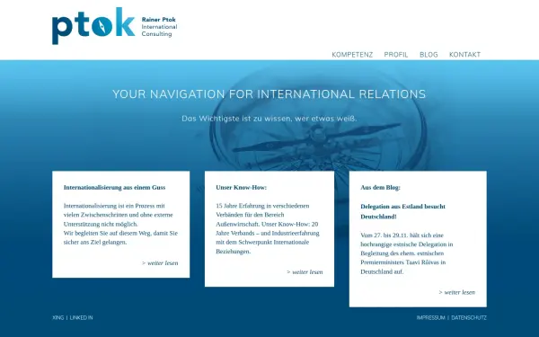Open the IMPRESSUM footer link
This screenshot has height=337, width=539.
[430, 318]
